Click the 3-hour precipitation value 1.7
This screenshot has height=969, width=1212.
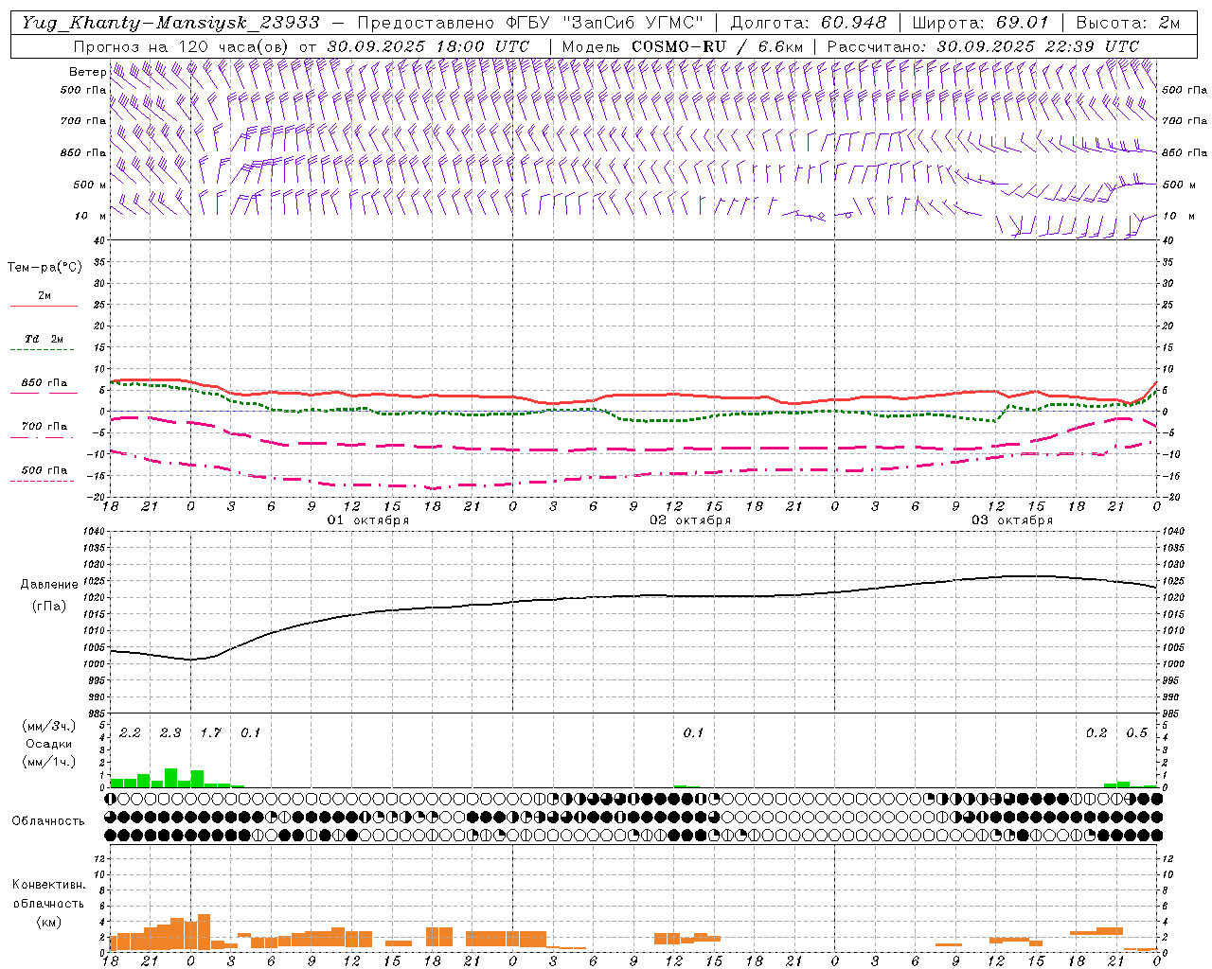tap(210, 733)
